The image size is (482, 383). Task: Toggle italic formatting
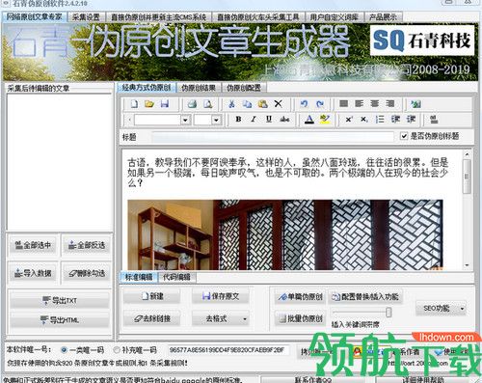pyautogui.click(x=254, y=120)
